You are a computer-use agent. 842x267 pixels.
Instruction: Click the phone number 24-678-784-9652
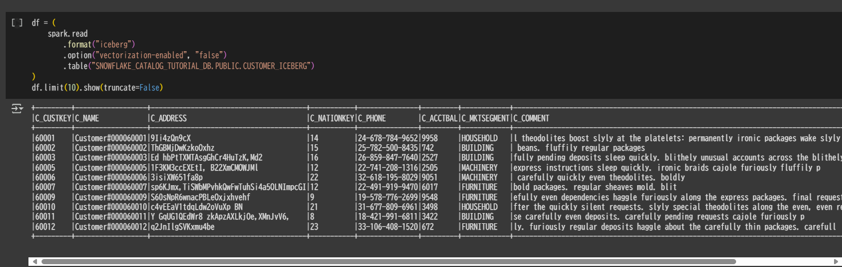coord(387,138)
